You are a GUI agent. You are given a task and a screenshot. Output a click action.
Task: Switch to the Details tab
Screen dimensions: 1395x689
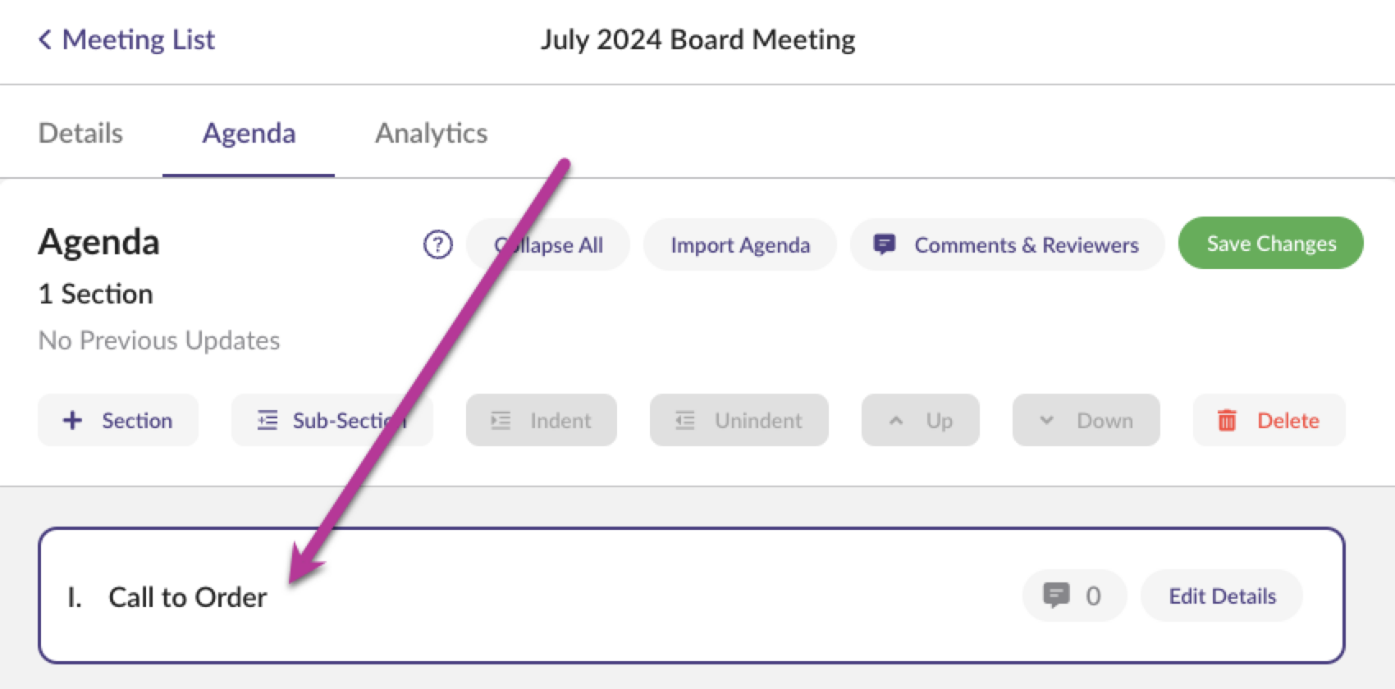[80, 133]
